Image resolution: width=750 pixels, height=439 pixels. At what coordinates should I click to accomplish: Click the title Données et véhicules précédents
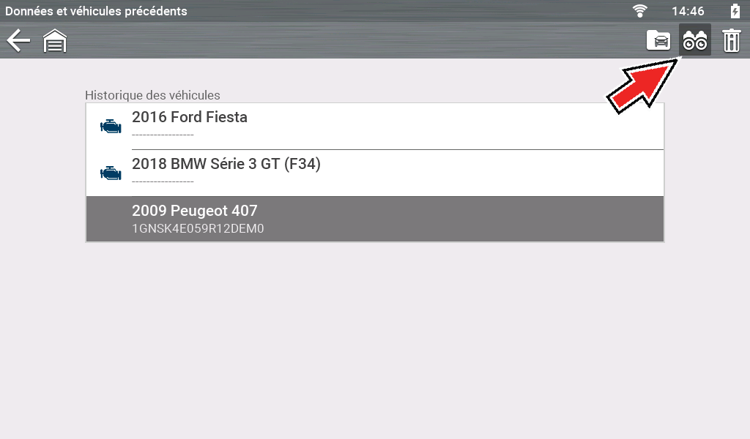click(96, 11)
